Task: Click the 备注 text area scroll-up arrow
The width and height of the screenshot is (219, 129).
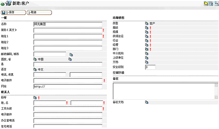Action: (x=216, y=85)
